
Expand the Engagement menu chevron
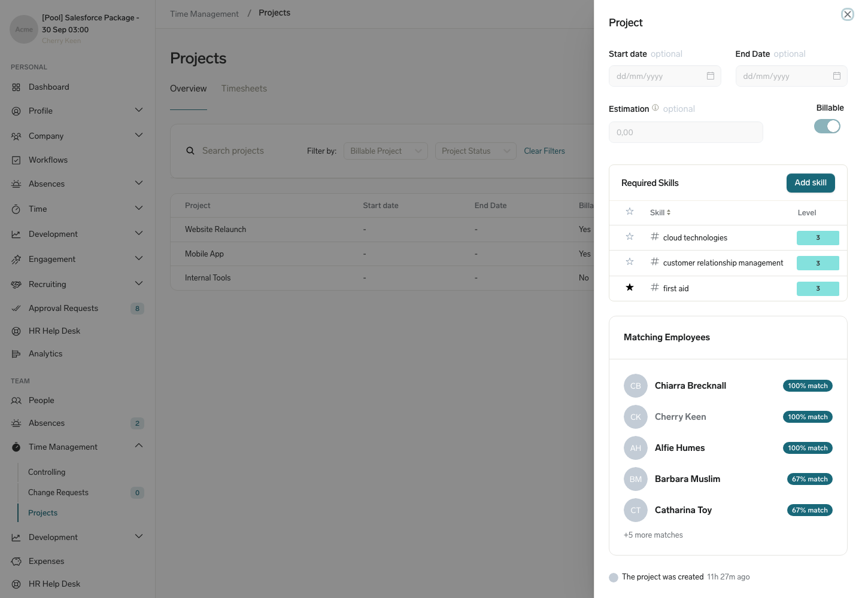[x=139, y=258]
